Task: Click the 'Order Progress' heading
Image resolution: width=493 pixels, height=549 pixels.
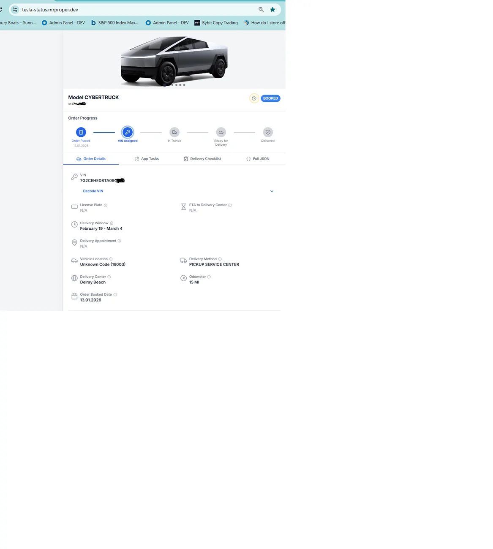Action: point(83,118)
